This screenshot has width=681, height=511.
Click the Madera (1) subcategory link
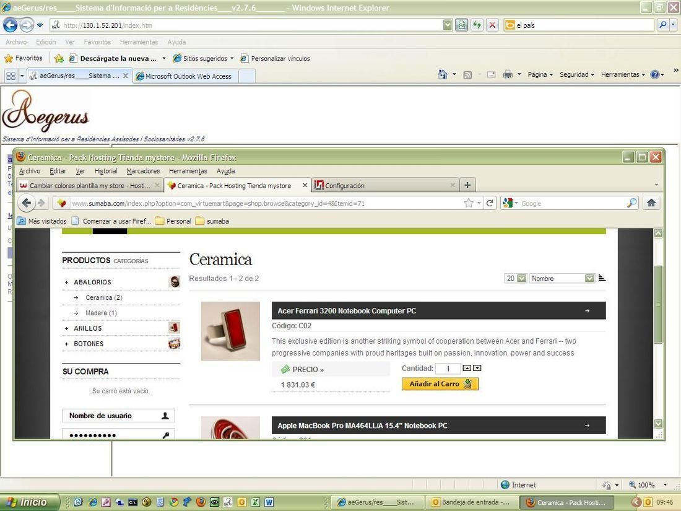(101, 313)
